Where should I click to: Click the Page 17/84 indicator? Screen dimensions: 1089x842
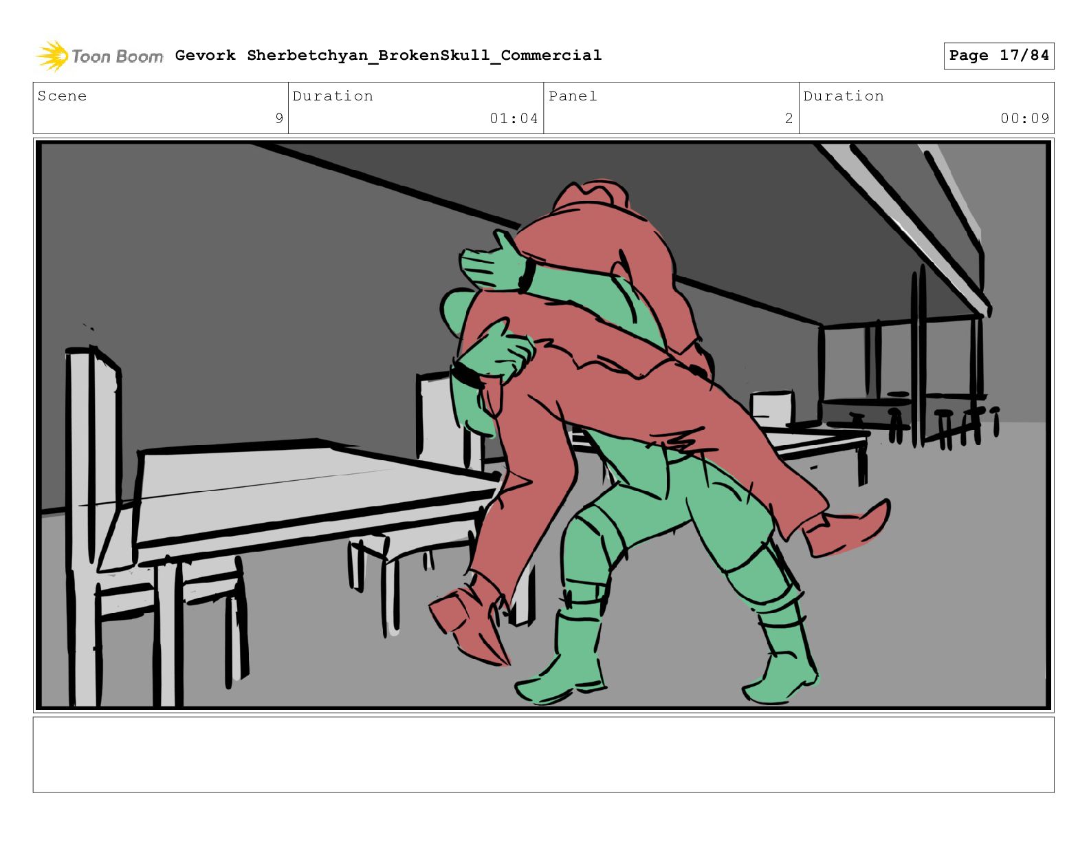pos(999,56)
